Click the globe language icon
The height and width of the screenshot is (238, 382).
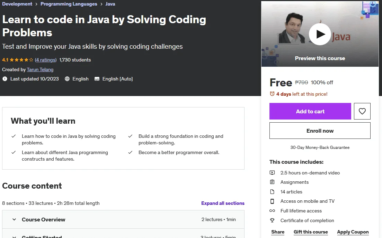67,79
